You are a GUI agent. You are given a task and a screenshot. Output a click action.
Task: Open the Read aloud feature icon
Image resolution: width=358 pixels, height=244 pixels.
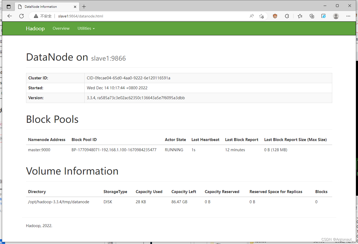(252, 16)
